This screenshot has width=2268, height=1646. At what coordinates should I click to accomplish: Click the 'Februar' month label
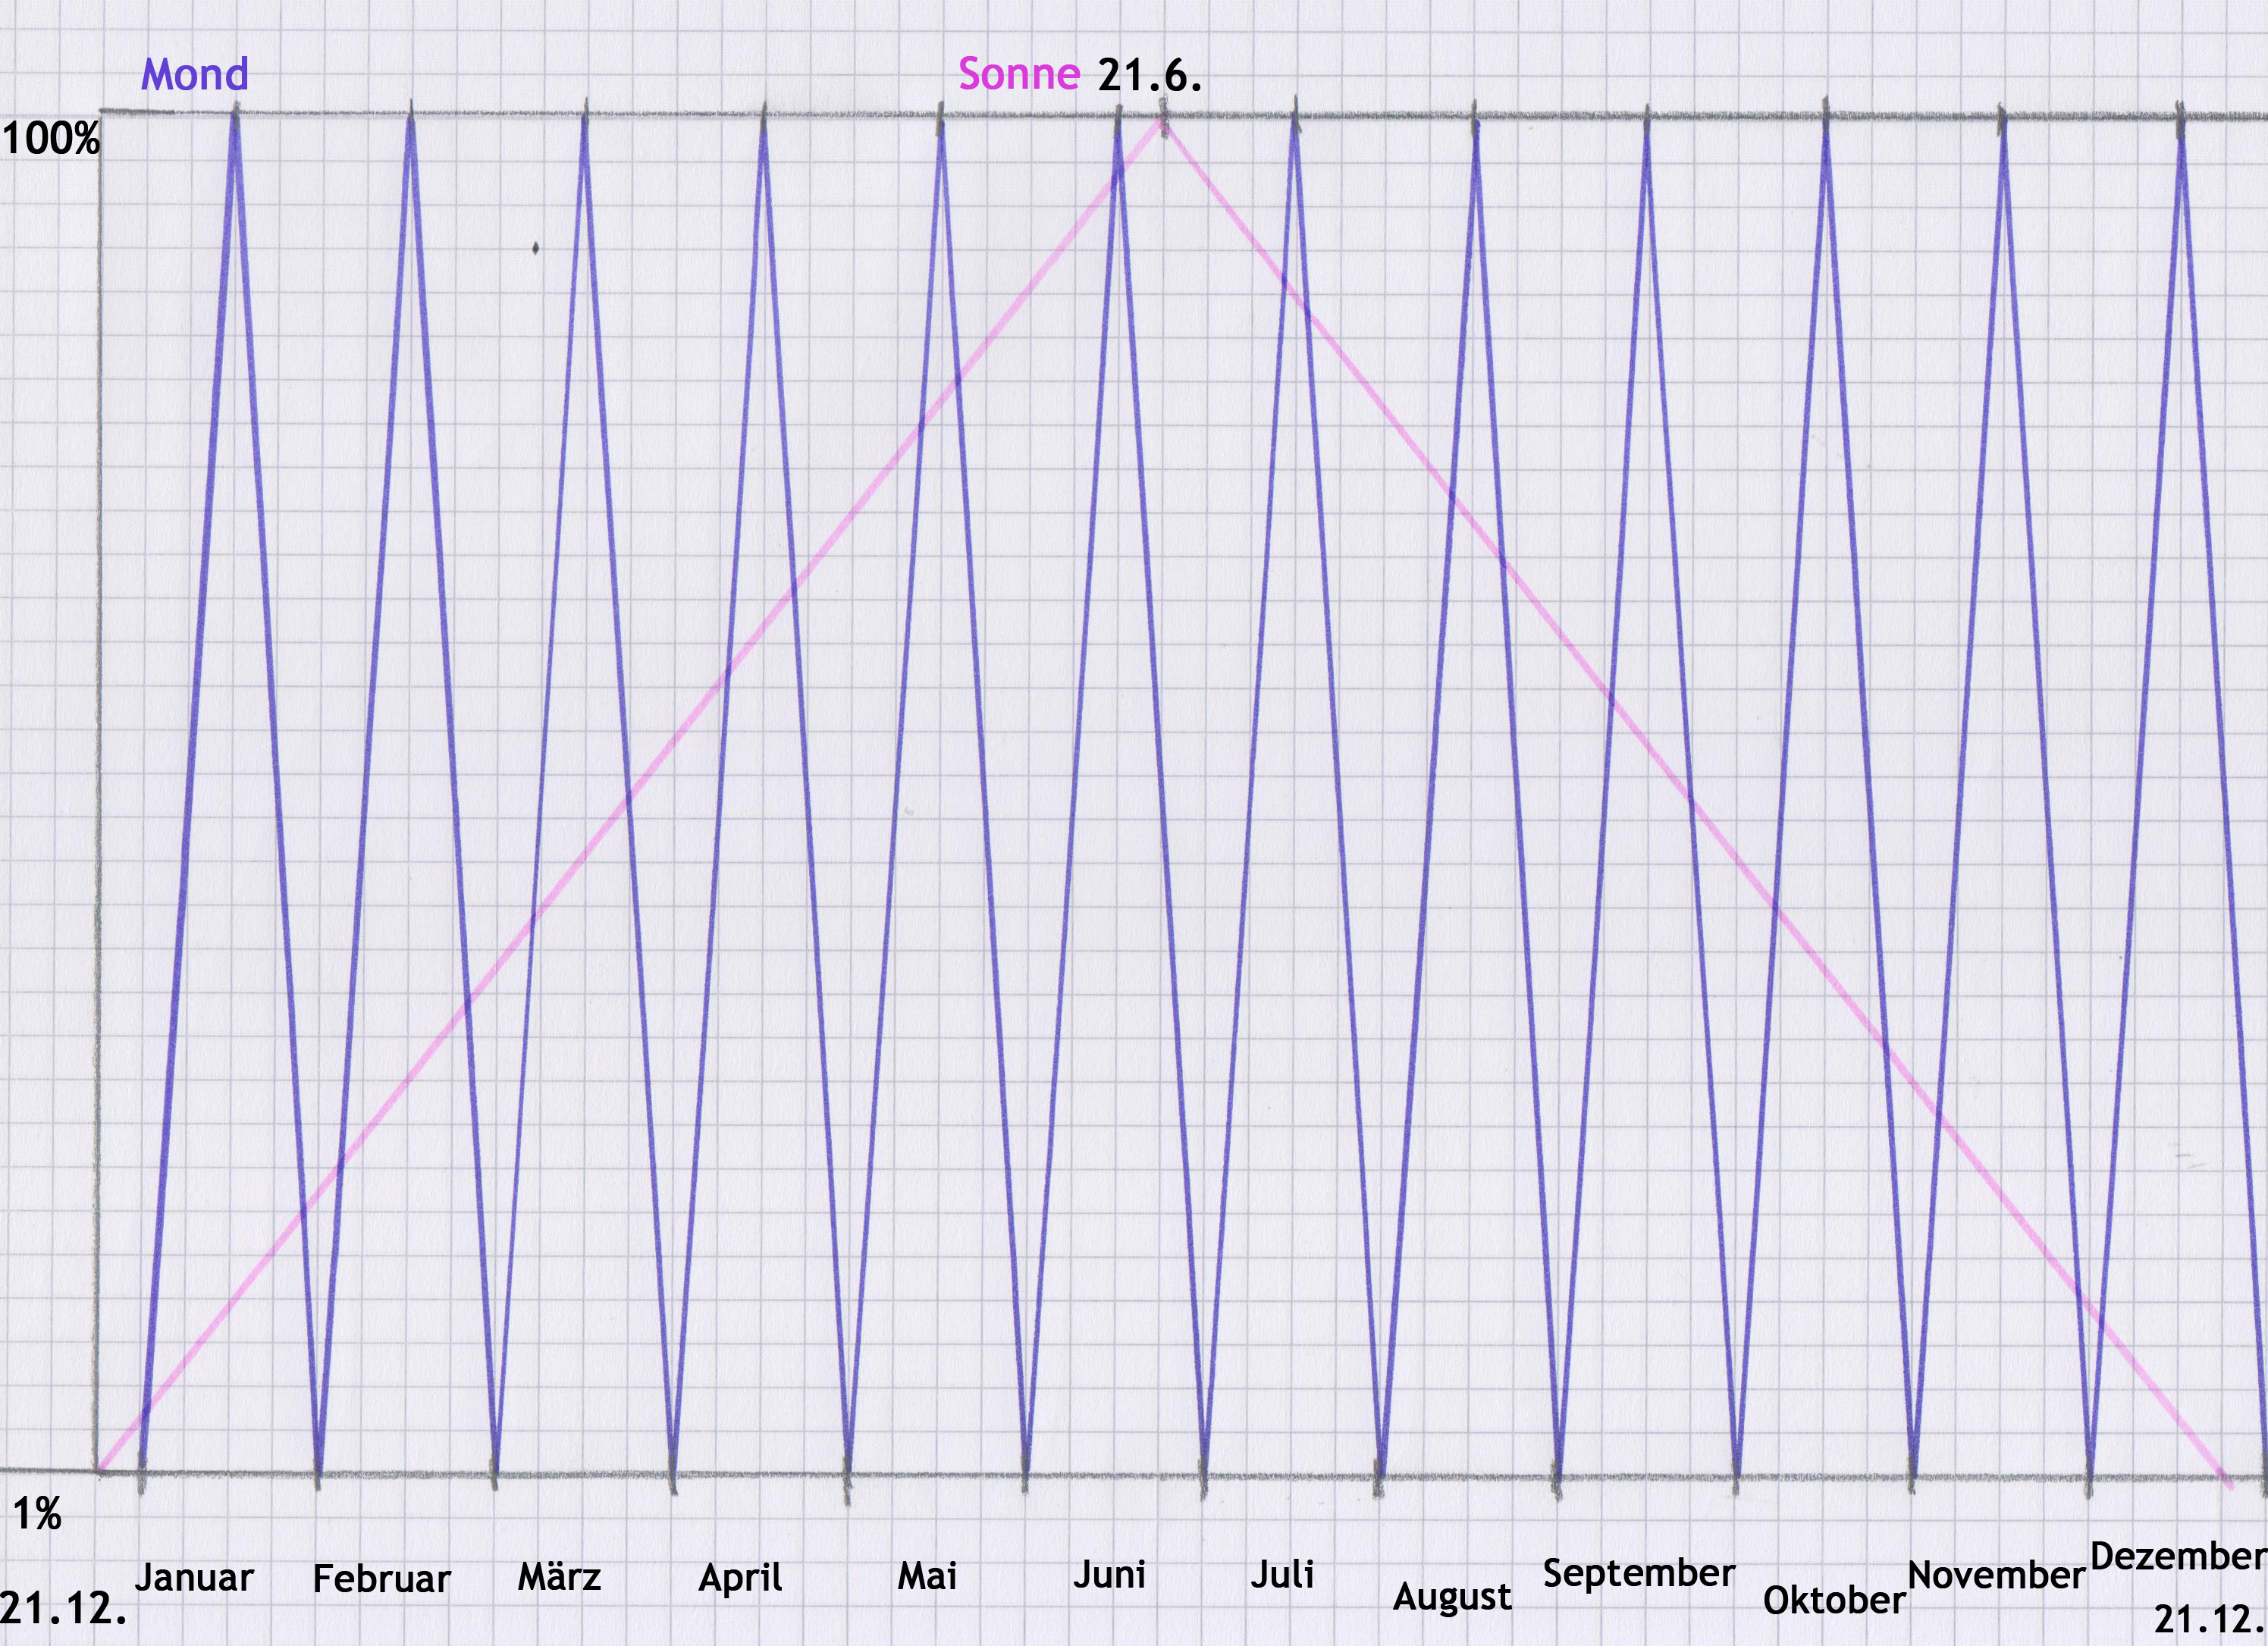381,1579
